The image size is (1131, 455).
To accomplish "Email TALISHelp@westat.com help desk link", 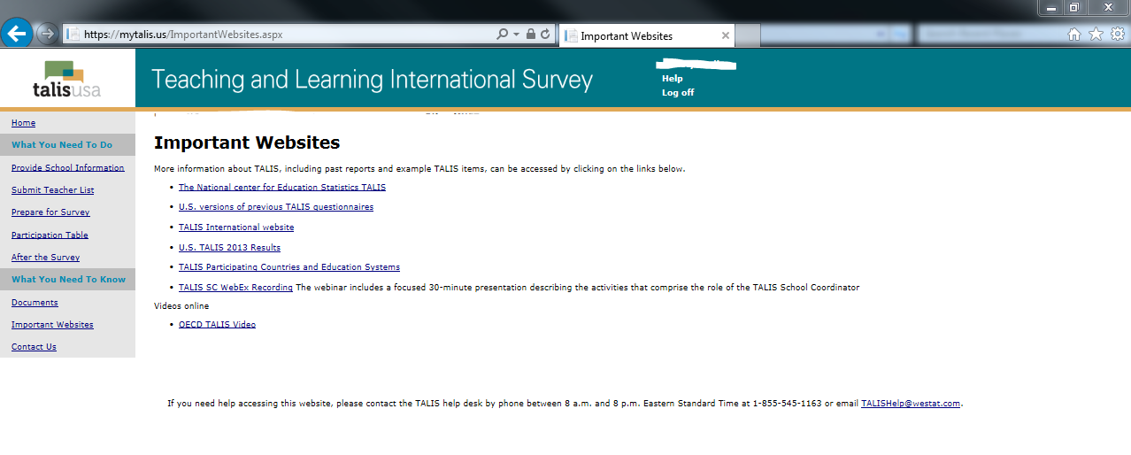I will click(911, 404).
